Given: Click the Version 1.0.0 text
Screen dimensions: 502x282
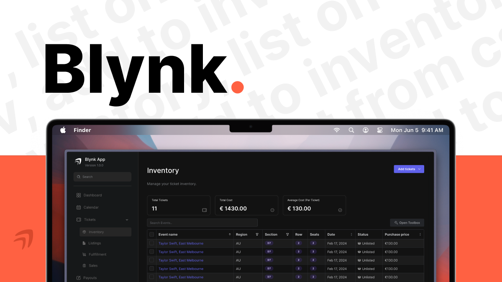Looking at the screenshot, I should coord(94,165).
